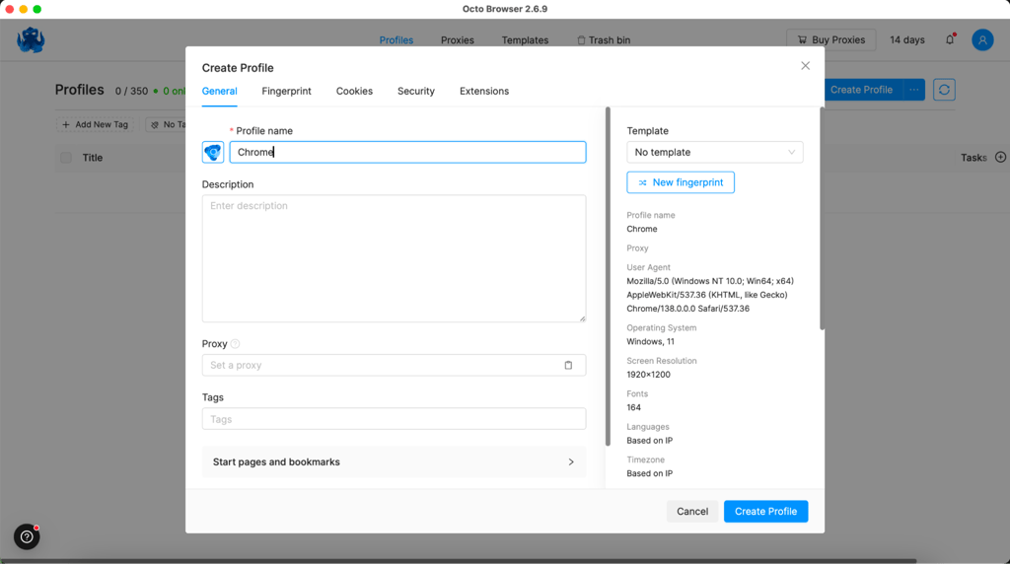The width and height of the screenshot is (1010, 564).
Task: Go to the Security tab
Action: click(416, 91)
